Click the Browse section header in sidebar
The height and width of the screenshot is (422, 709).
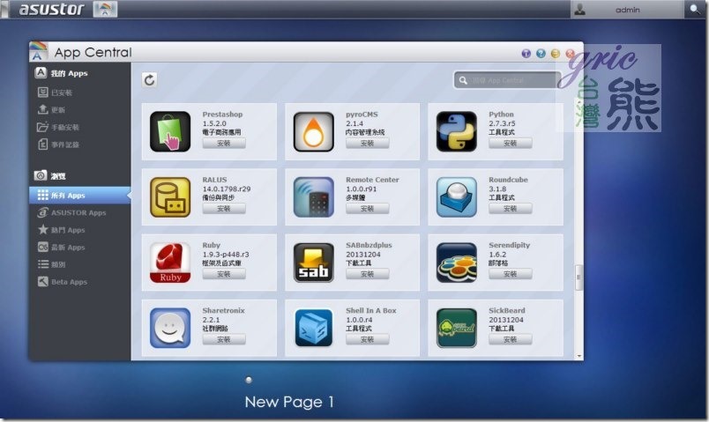49,175
